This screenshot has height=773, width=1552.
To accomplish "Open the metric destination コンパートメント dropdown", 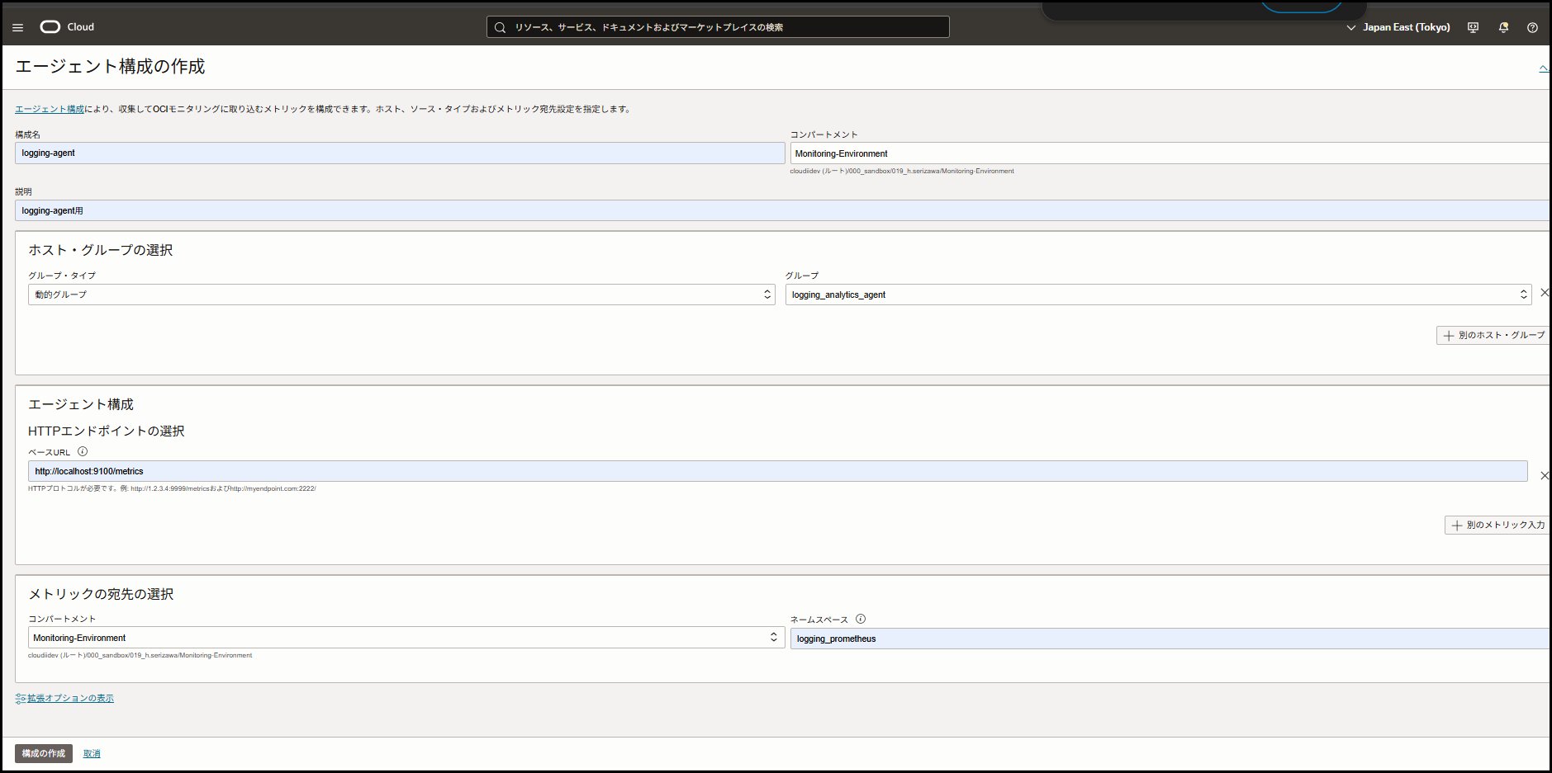I will coord(406,638).
